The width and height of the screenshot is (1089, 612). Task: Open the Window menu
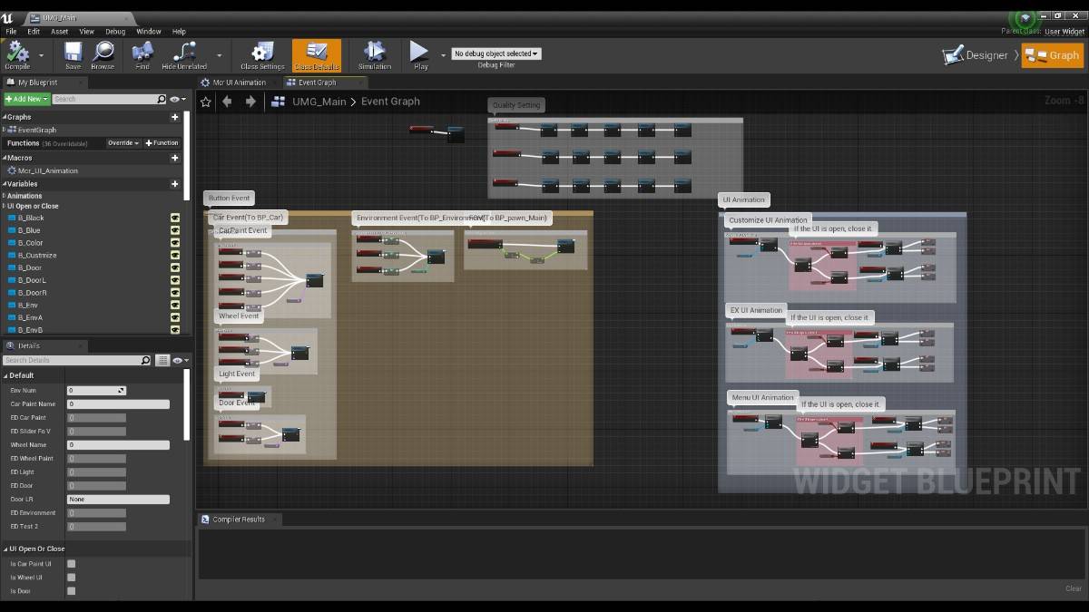point(149,32)
